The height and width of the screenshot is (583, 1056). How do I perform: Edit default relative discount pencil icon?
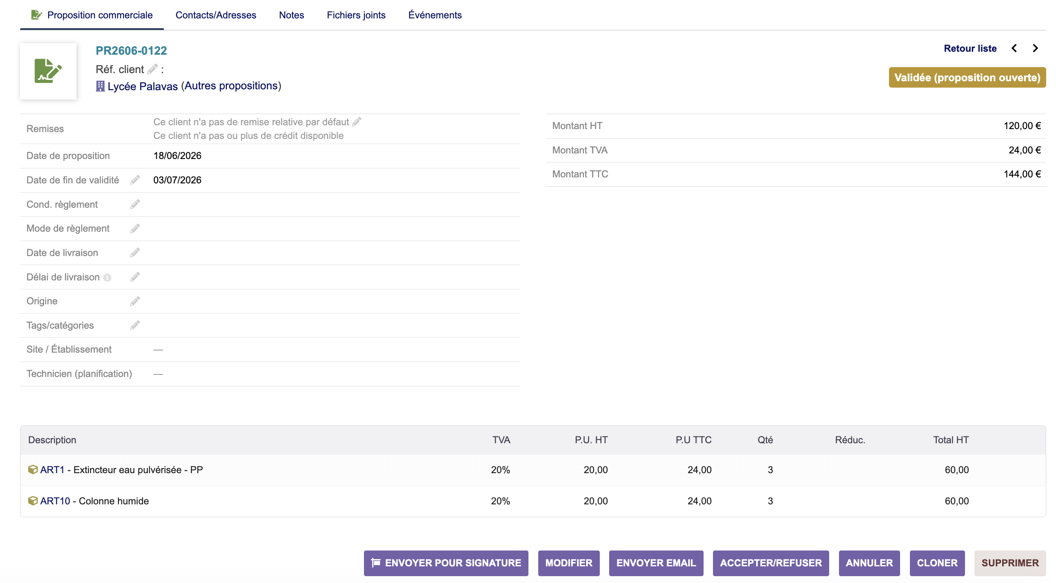click(357, 122)
